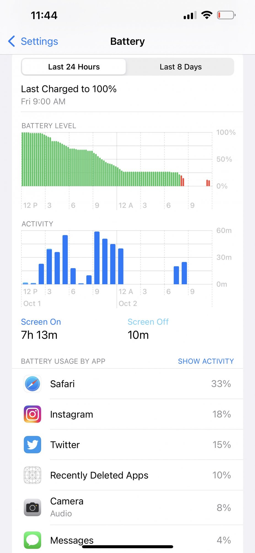The height and width of the screenshot is (553, 255).
Task: Tap the low battery status icon
Action: pyautogui.click(x=226, y=15)
